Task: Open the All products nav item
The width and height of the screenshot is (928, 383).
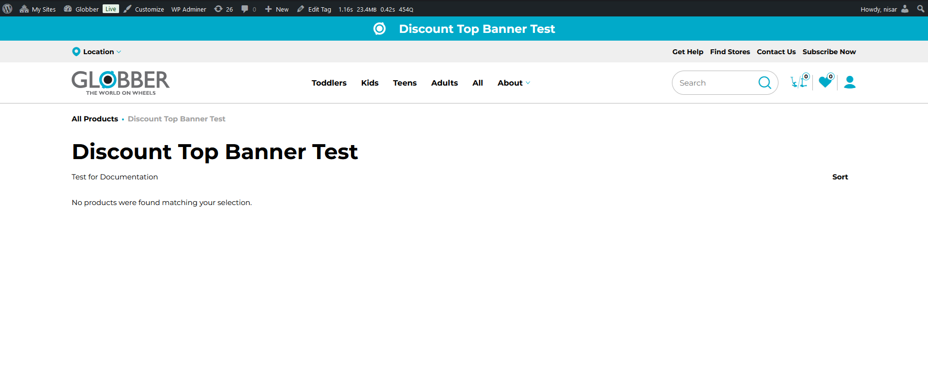Action: [x=478, y=83]
